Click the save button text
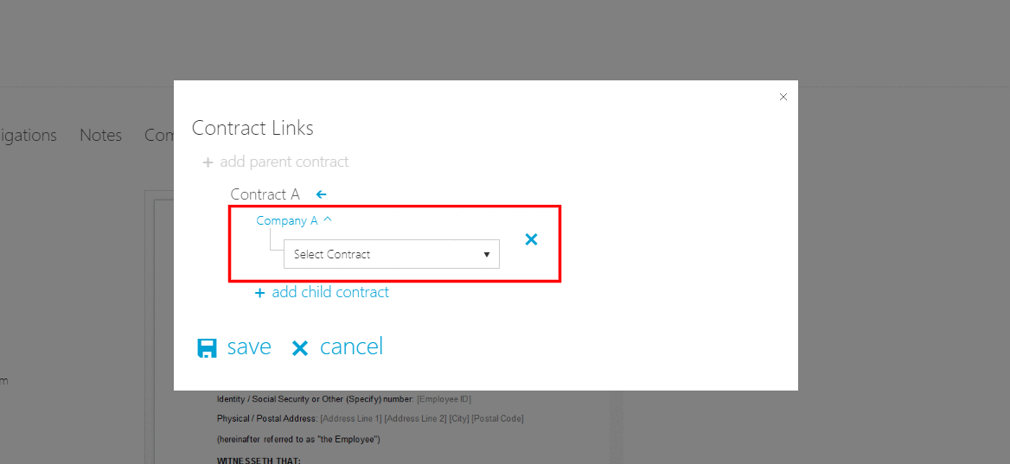Image resolution: width=1010 pixels, height=464 pixels. click(x=249, y=346)
